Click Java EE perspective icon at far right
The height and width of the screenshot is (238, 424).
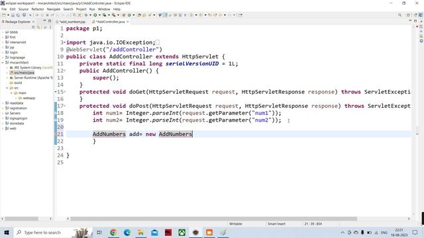[x=421, y=15]
